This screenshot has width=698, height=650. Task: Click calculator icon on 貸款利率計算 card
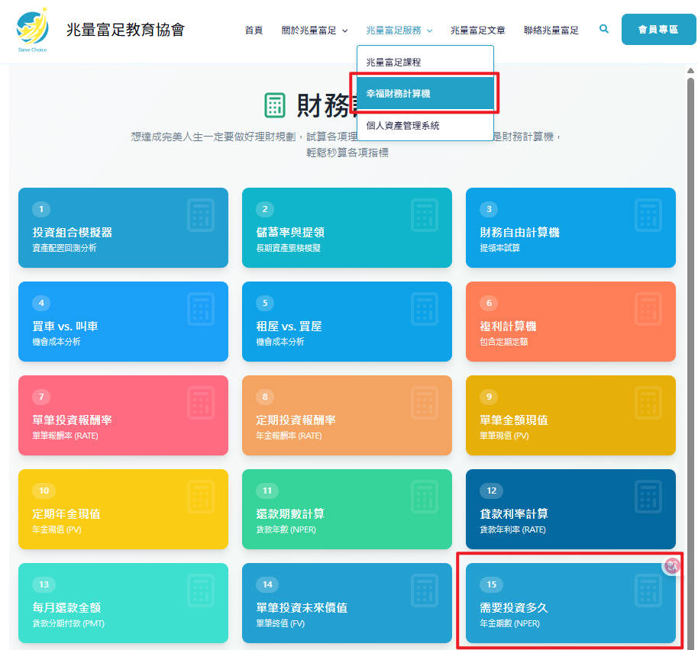pyautogui.click(x=648, y=497)
